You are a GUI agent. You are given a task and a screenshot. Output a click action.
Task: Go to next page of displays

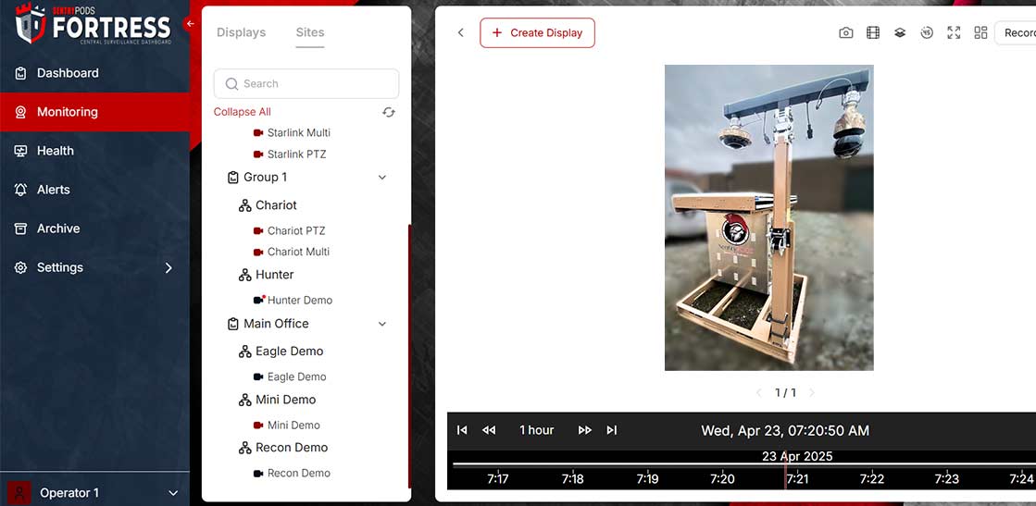[x=812, y=393]
